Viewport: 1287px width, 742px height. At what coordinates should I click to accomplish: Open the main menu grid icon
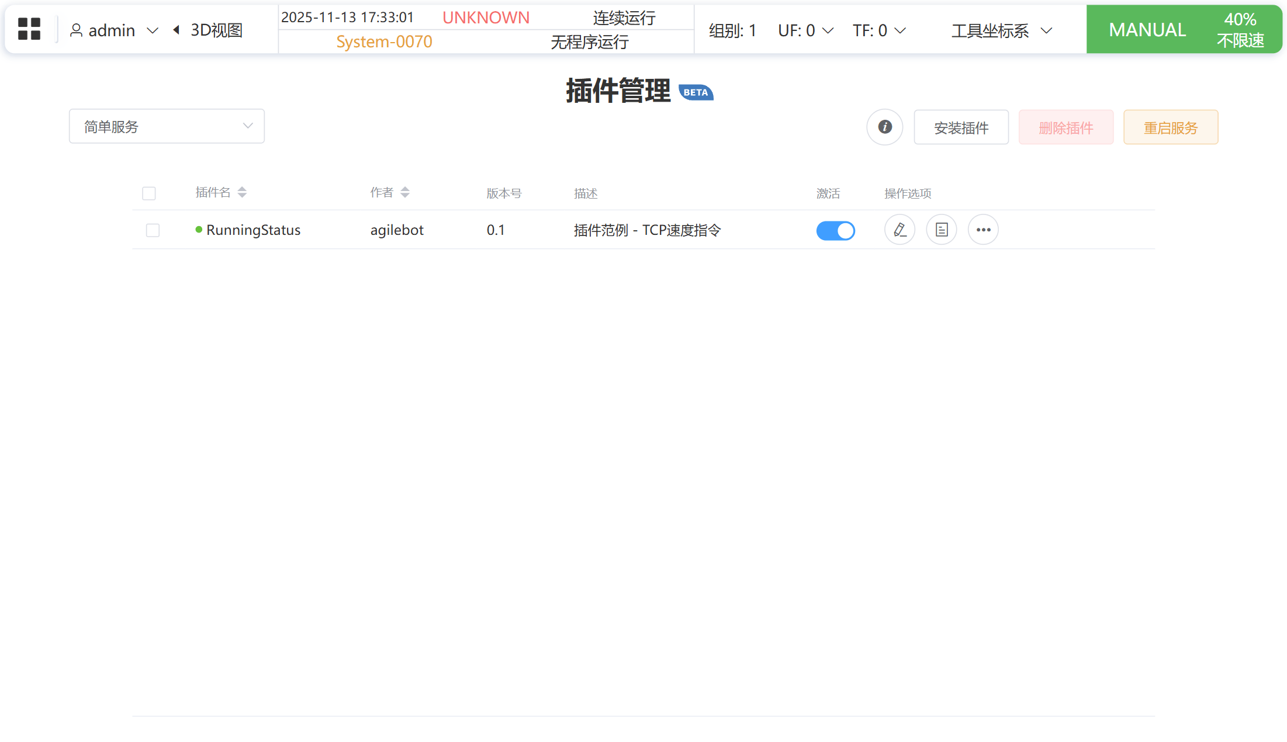pos(29,29)
